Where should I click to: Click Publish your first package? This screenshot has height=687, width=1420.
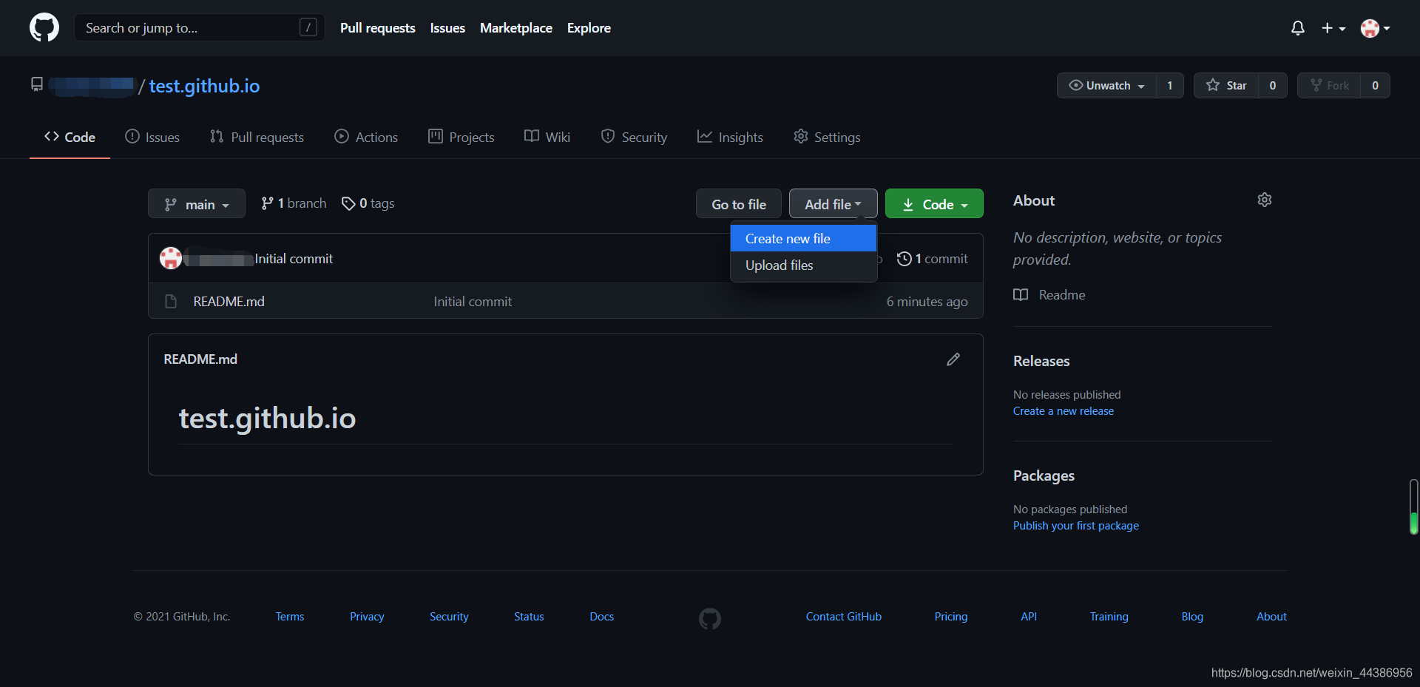[1076, 526]
